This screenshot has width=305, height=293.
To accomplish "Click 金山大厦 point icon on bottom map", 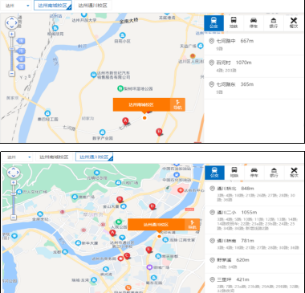I will pos(124,206).
